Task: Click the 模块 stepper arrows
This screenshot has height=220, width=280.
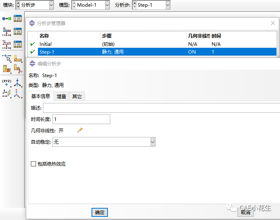Action: click(x=18, y=5)
